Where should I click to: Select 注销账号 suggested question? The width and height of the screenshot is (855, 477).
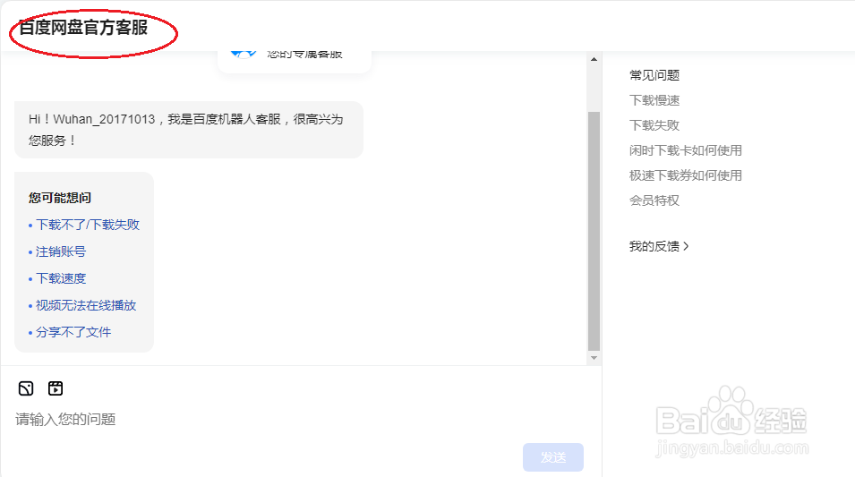click(61, 251)
